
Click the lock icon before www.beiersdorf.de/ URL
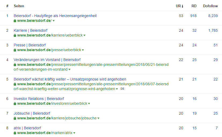(x=15, y=21)
